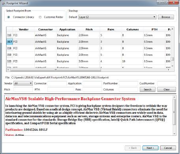Click the AirMaxVS Scalable High-Performance heading

click(x=70, y=99)
